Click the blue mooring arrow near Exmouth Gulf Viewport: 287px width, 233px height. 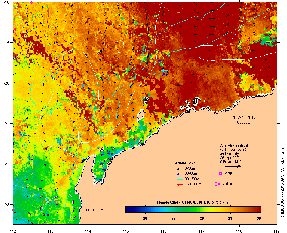[84, 160]
